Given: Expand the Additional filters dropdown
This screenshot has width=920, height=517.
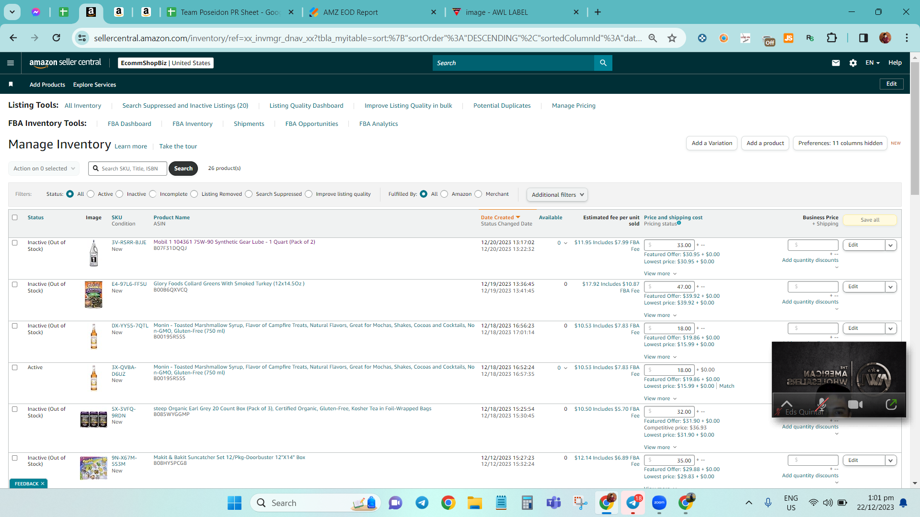Looking at the screenshot, I should [557, 194].
